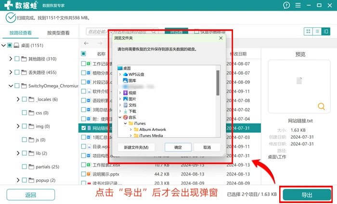
Task: Click the folder dialog vertical scrollbar
Action: tap(218, 83)
